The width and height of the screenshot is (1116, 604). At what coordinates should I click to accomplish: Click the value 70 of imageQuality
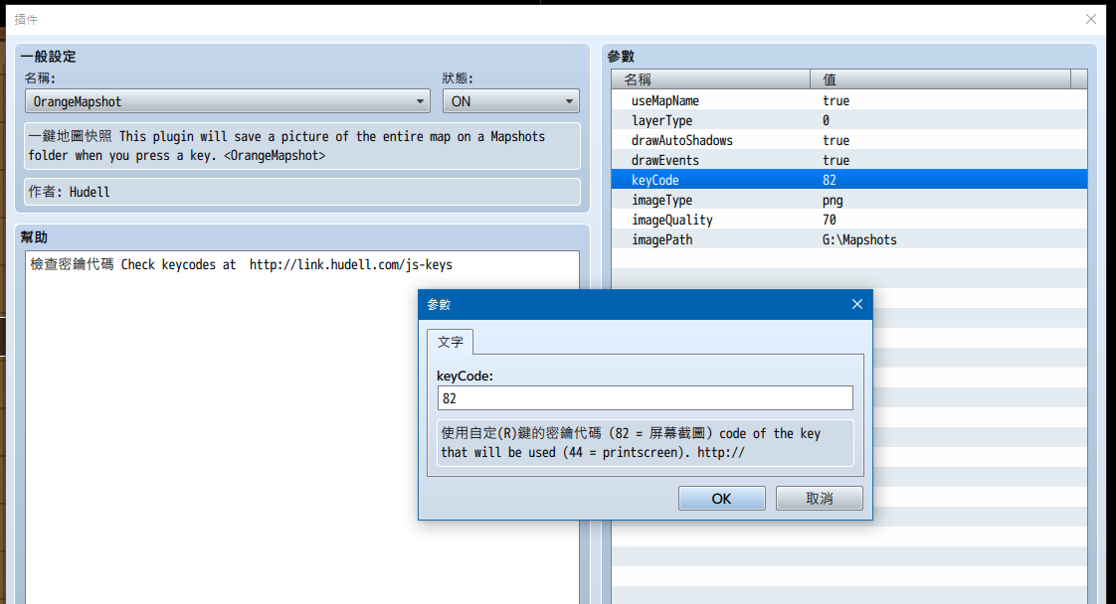tap(830, 221)
